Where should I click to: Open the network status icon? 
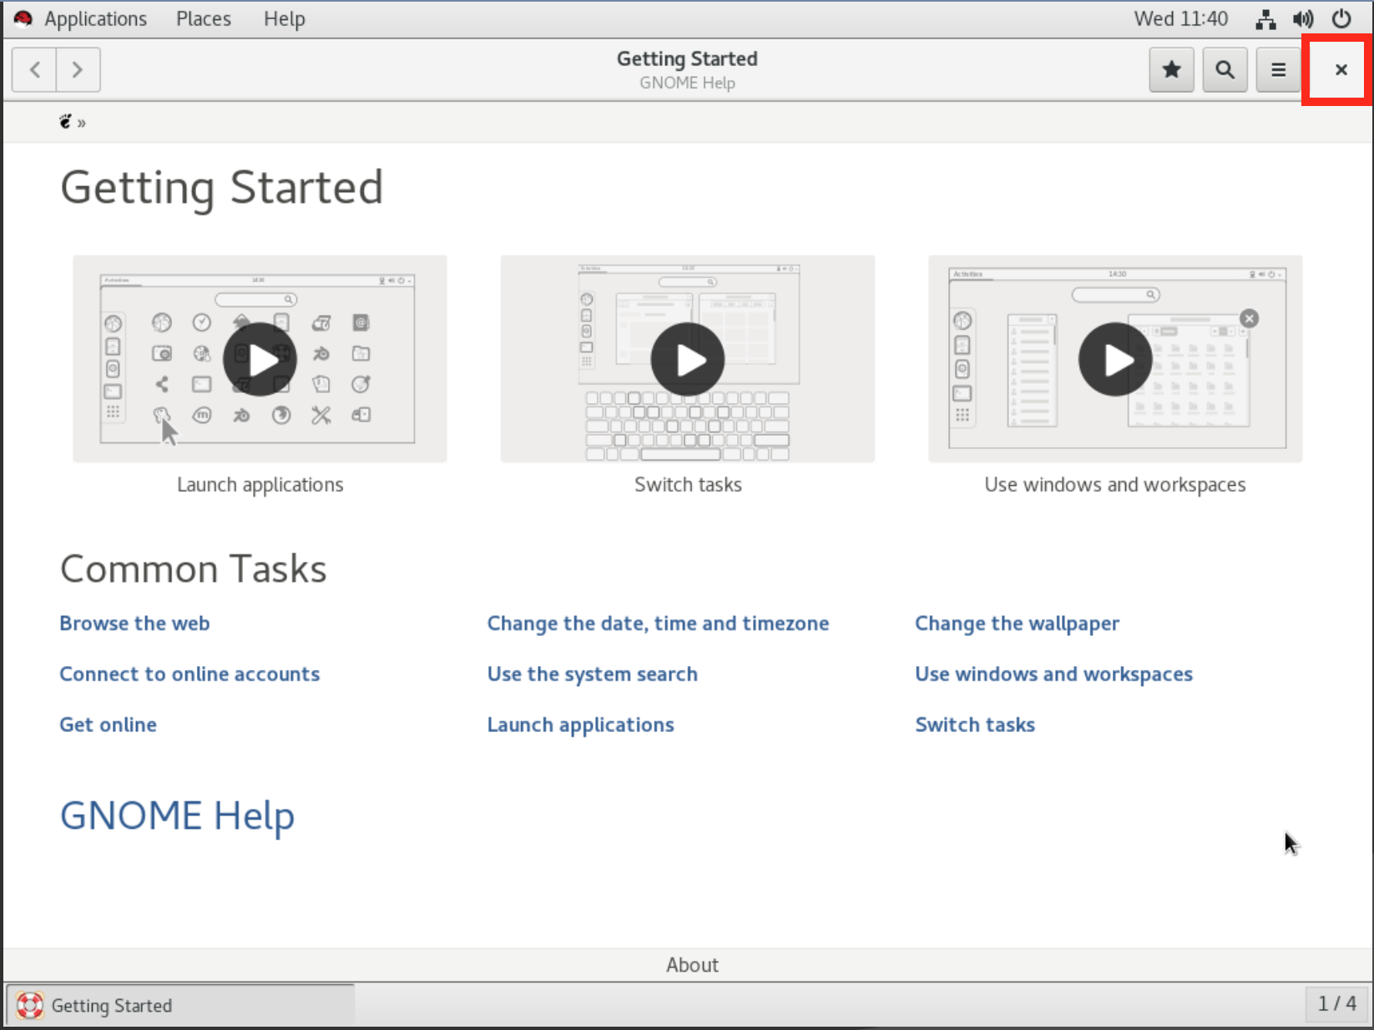[x=1265, y=19]
